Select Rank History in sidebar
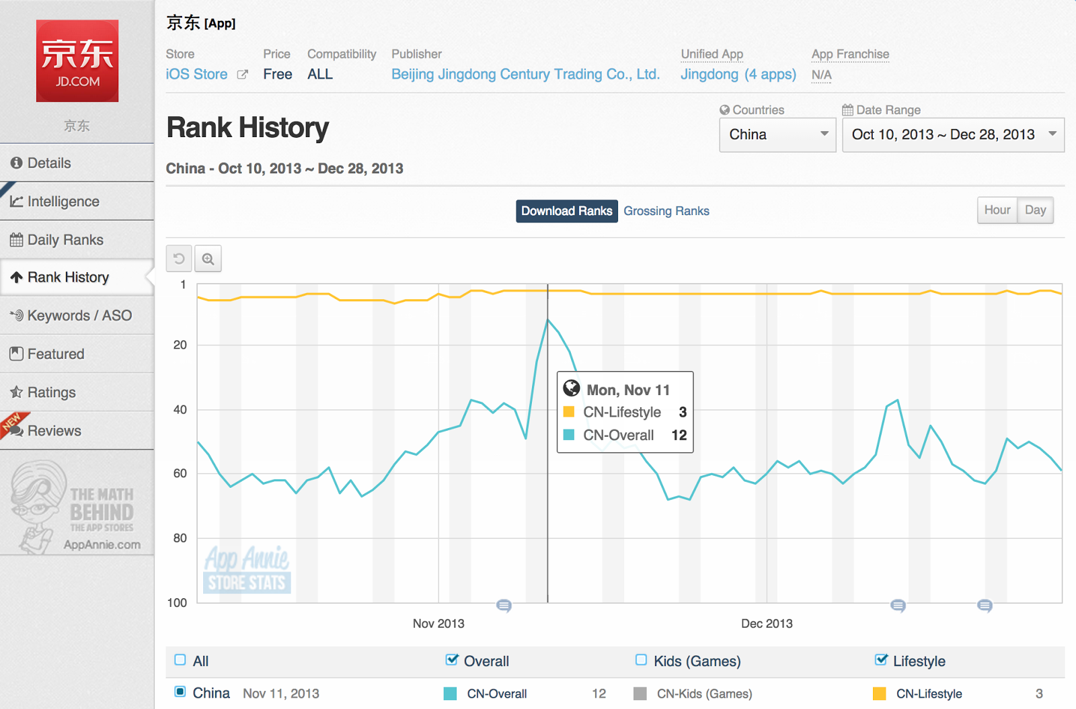The image size is (1076, 709). (77, 277)
